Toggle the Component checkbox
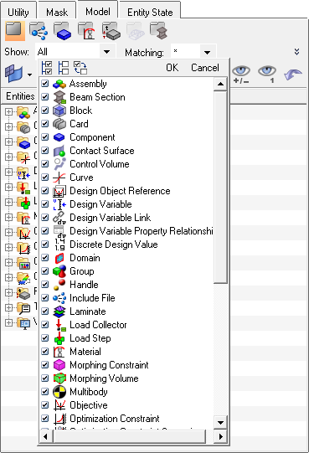This screenshot has height=453, width=309. pyautogui.click(x=45, y=137)
